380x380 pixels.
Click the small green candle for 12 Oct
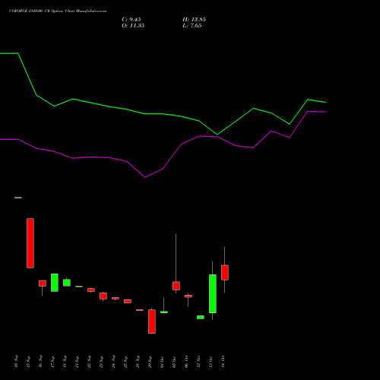click(x=201, y=317)
